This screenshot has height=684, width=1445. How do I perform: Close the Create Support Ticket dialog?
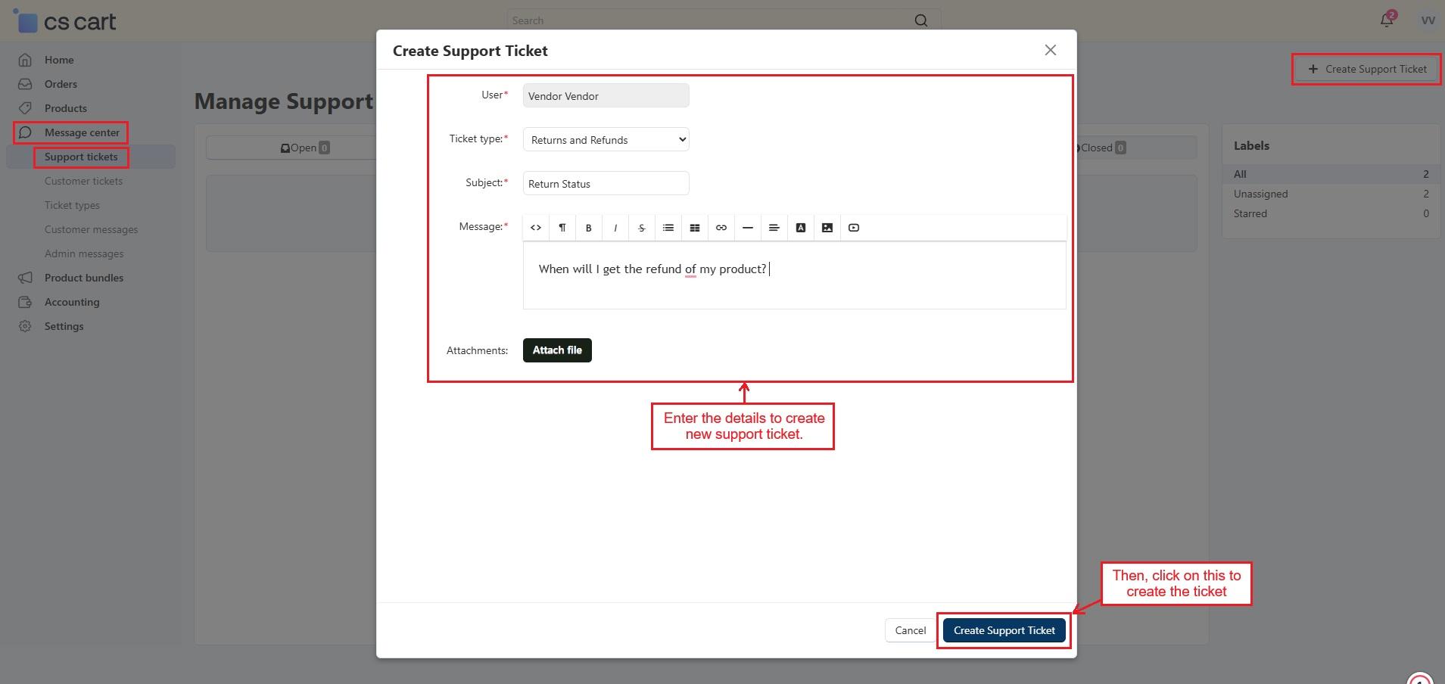(1050, 50)
